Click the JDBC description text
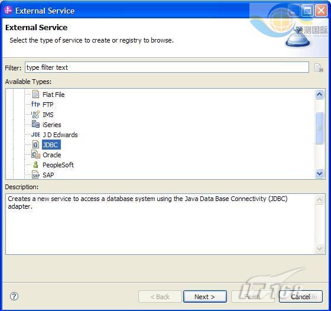This screenshot has height=311, width=331. coord(148,202)
